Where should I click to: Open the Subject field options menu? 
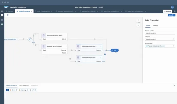[x=173, y=39]
